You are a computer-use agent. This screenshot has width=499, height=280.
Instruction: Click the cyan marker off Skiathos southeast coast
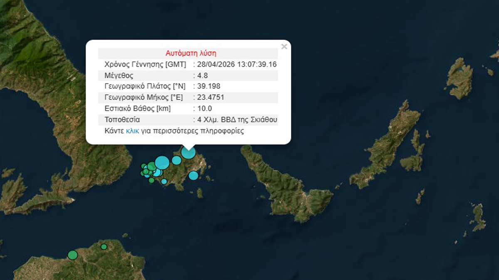coord(193,175)
